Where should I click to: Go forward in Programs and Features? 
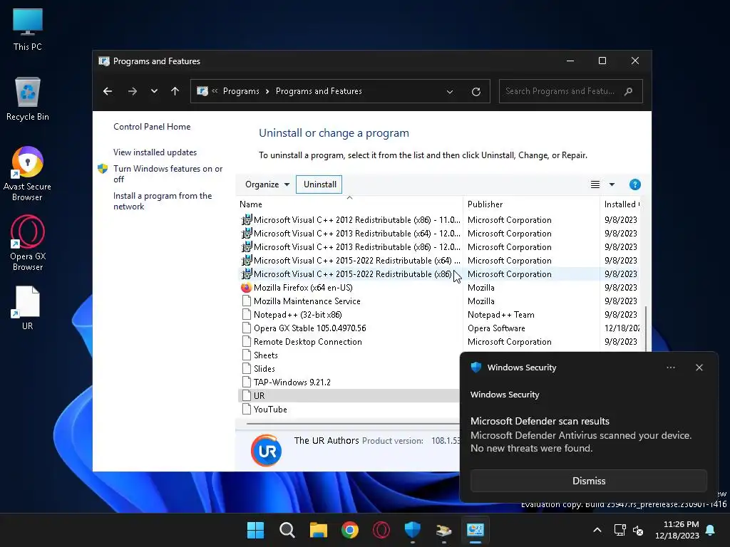click(132, 91)
